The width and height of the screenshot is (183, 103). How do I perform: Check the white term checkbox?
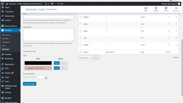(x=81, y=45)
